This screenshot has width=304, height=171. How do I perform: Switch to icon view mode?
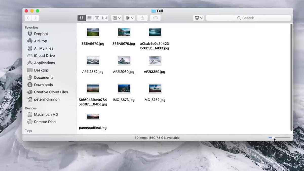(81, 18)
